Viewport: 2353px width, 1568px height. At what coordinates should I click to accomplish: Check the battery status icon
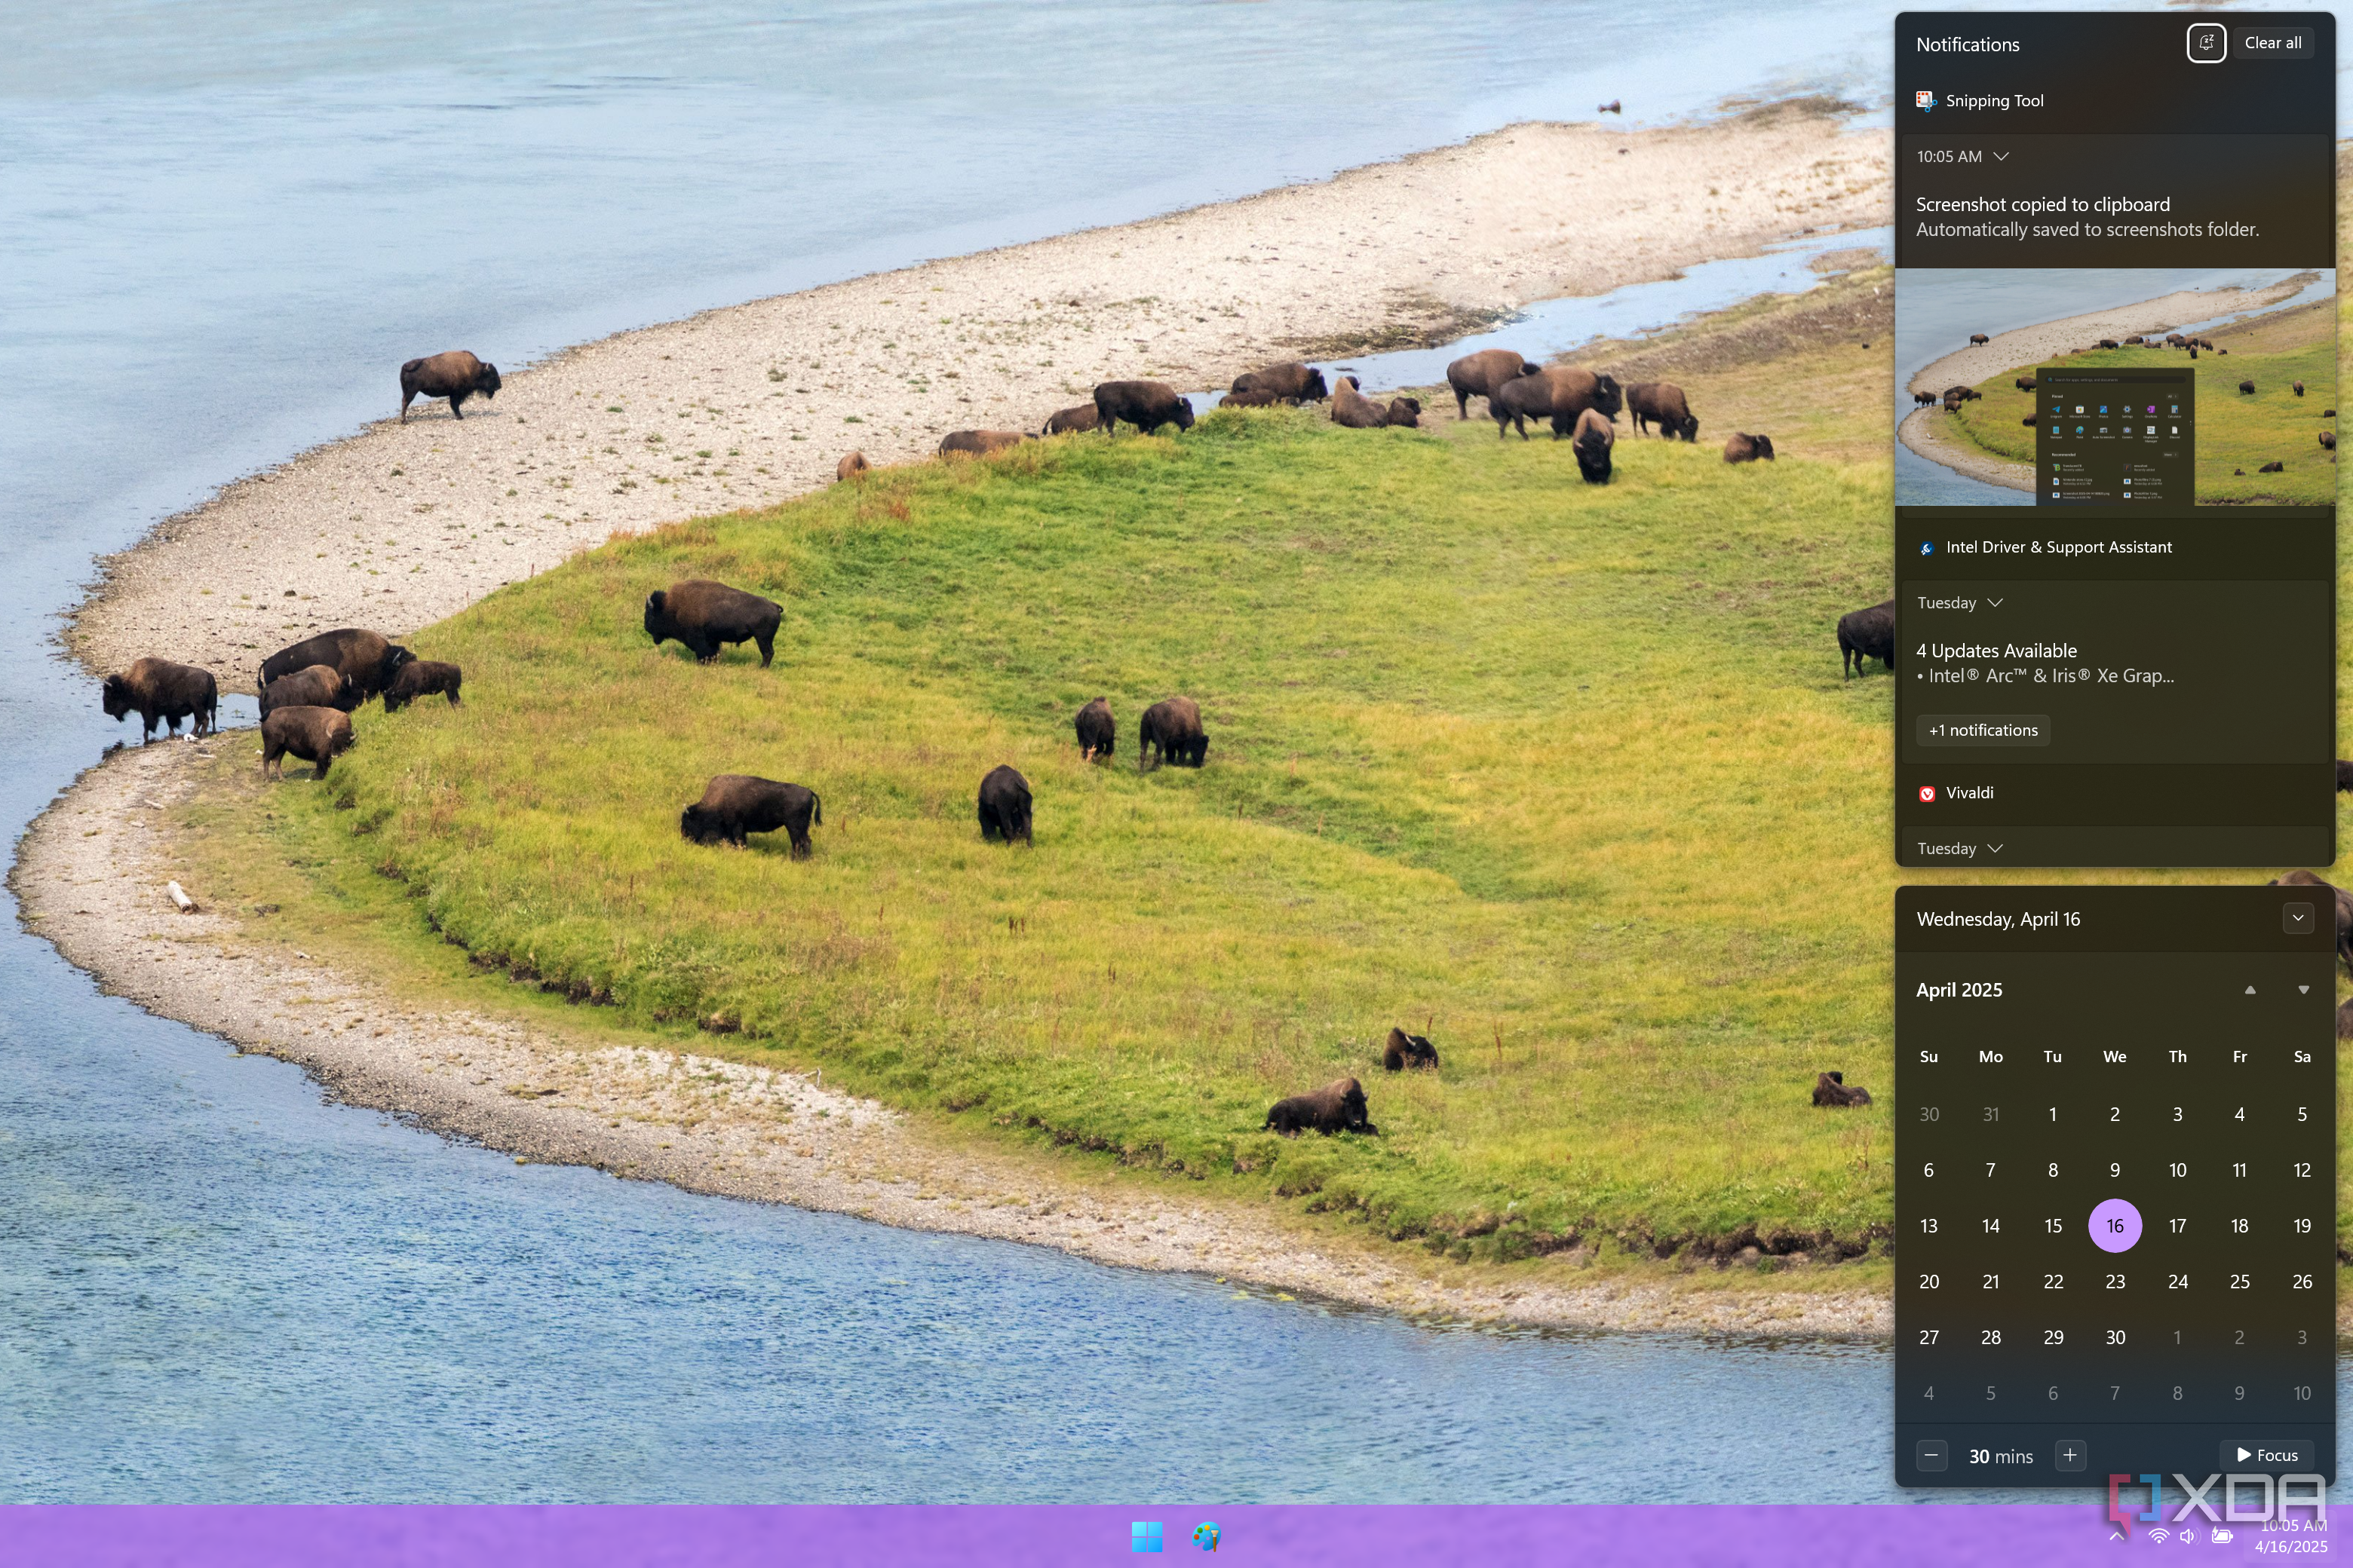[x=2222, y=1536]
